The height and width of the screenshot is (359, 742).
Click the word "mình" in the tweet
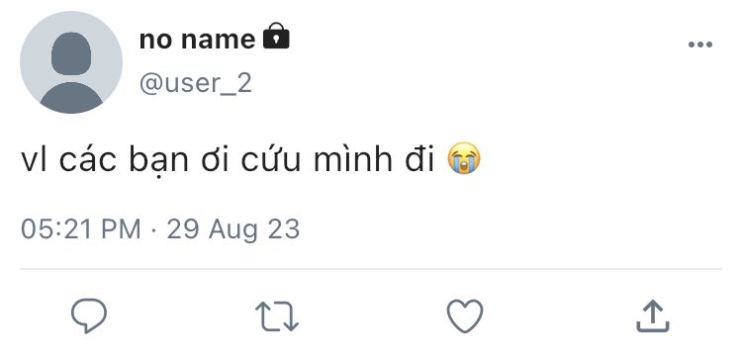(x=352, y=160)
